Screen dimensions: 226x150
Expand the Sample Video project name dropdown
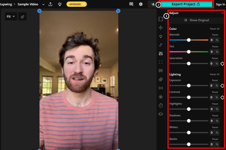(x=43, y=5)
